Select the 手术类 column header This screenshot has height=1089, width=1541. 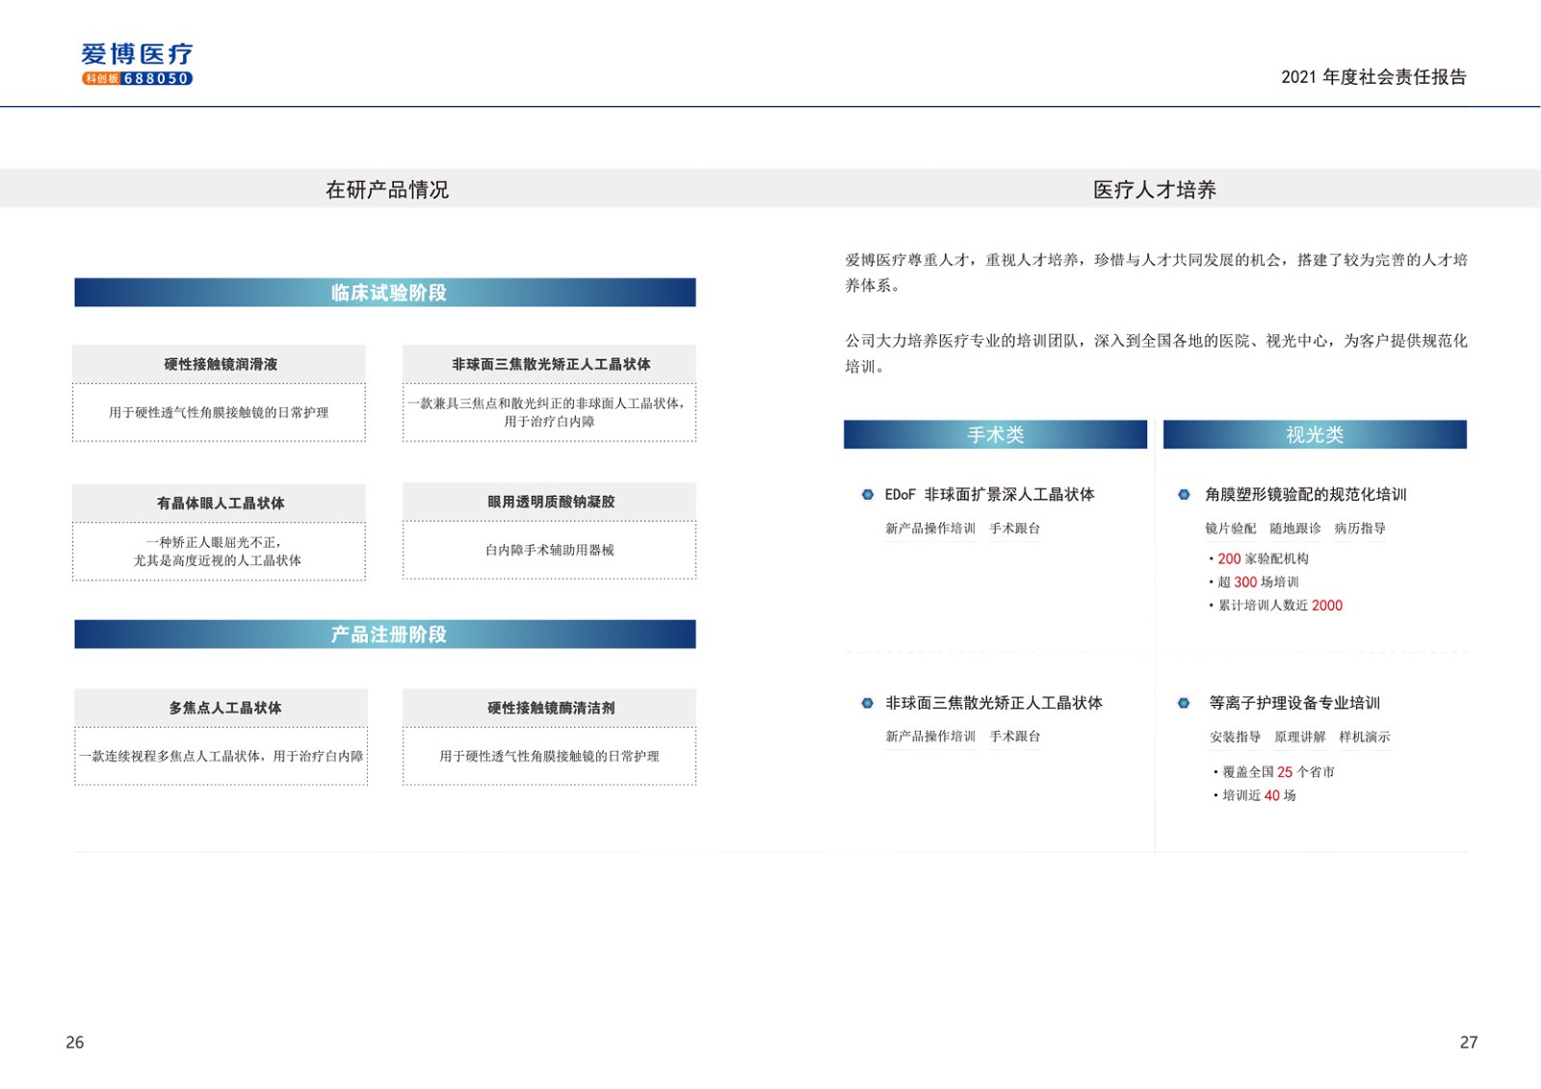click(x=995, y=435)
